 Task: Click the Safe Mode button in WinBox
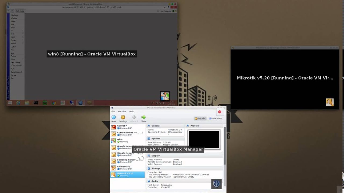[20, 11]
